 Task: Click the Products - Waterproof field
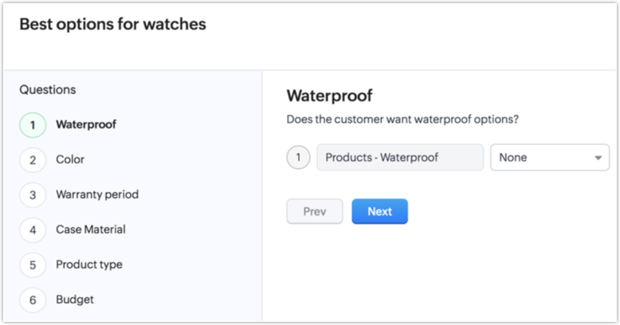click(x=400, y=158)
